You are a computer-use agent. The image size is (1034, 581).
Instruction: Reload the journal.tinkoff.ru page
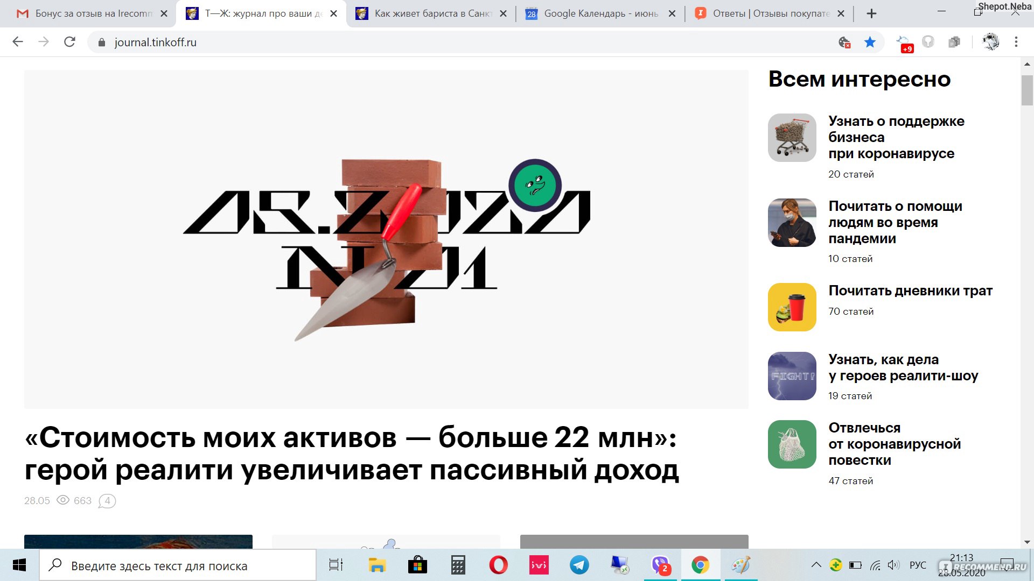tap(69, 42)
